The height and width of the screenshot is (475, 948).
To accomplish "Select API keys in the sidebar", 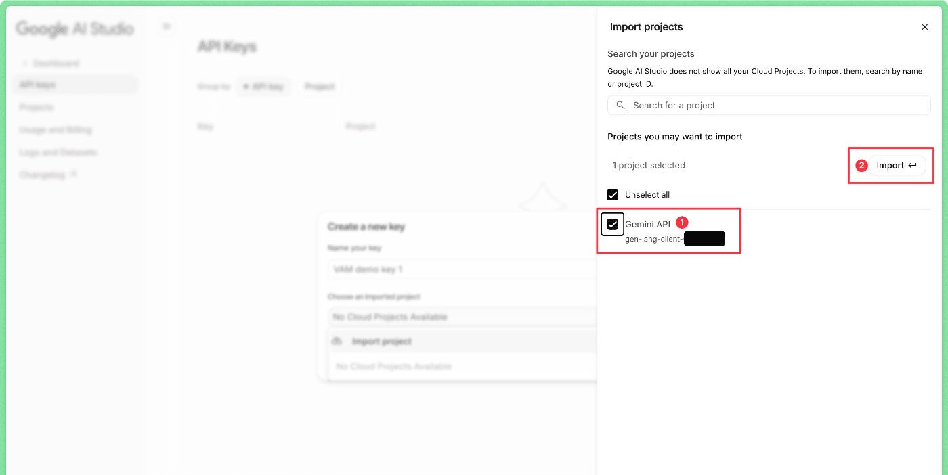I will (x=39, y=84).
